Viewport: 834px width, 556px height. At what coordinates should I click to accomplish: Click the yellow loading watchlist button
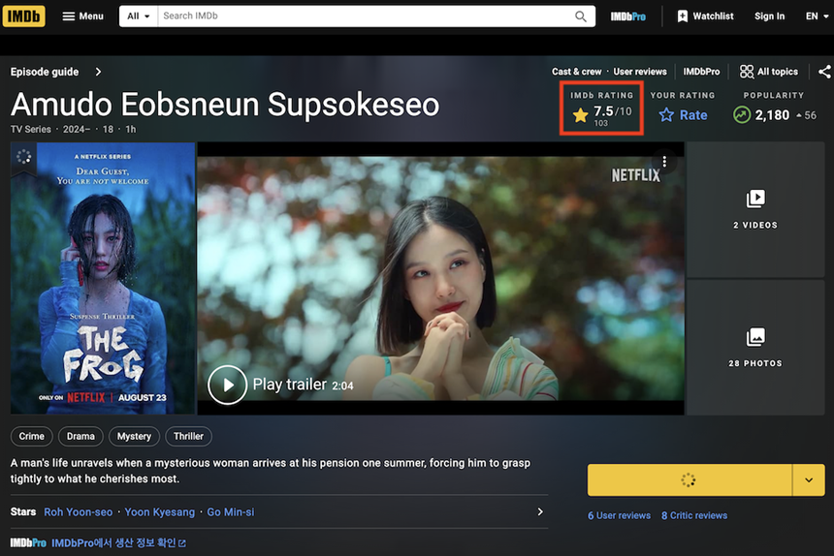point(690,480)
